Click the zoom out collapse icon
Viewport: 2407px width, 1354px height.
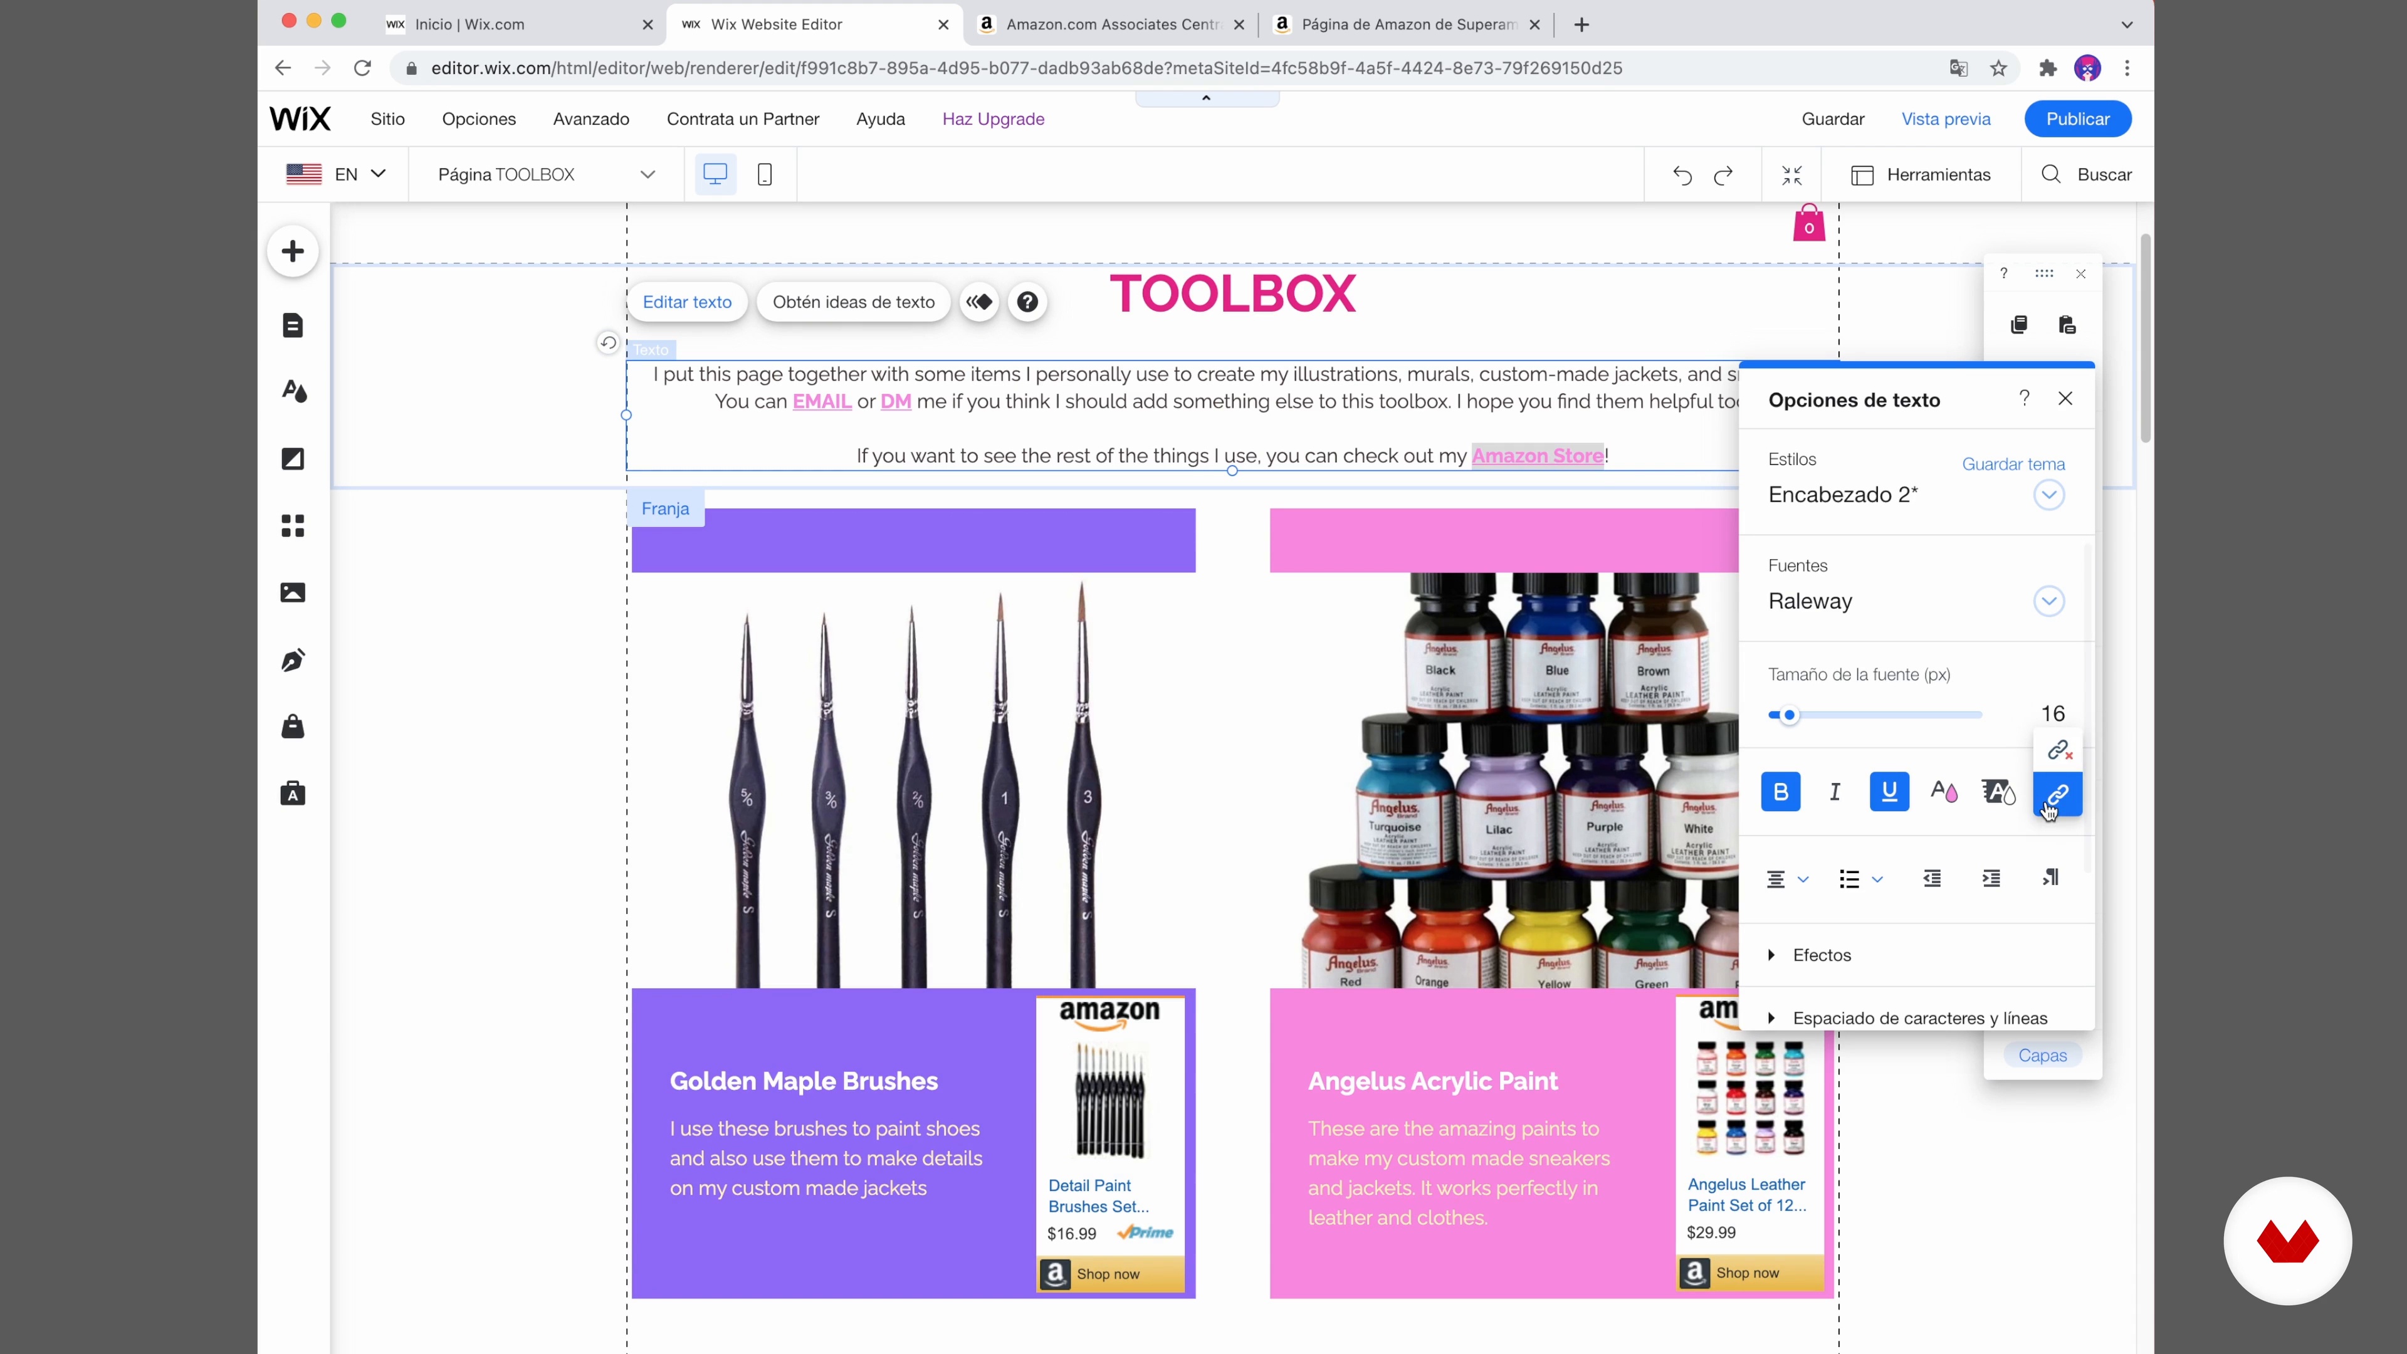click(x=1792, y=175)
